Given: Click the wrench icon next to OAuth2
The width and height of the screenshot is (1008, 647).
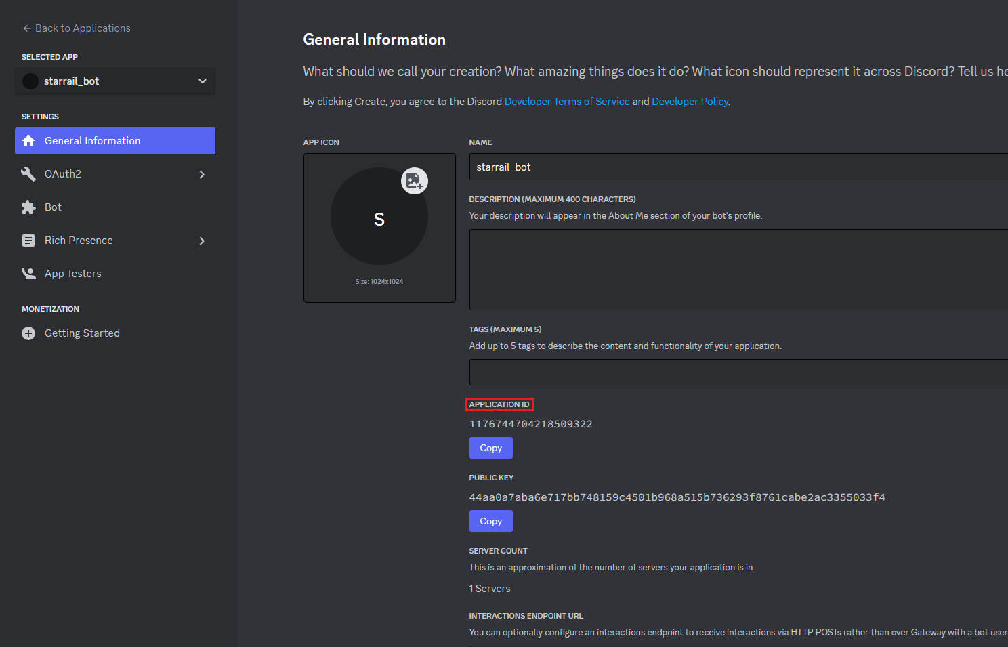Looking at the screenshot, I should (x=28, y=174).
